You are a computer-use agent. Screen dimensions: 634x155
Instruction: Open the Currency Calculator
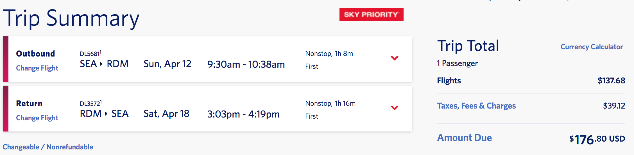[592, 47]
